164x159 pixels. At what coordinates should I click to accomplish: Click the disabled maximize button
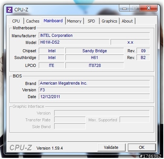point(135,8)
